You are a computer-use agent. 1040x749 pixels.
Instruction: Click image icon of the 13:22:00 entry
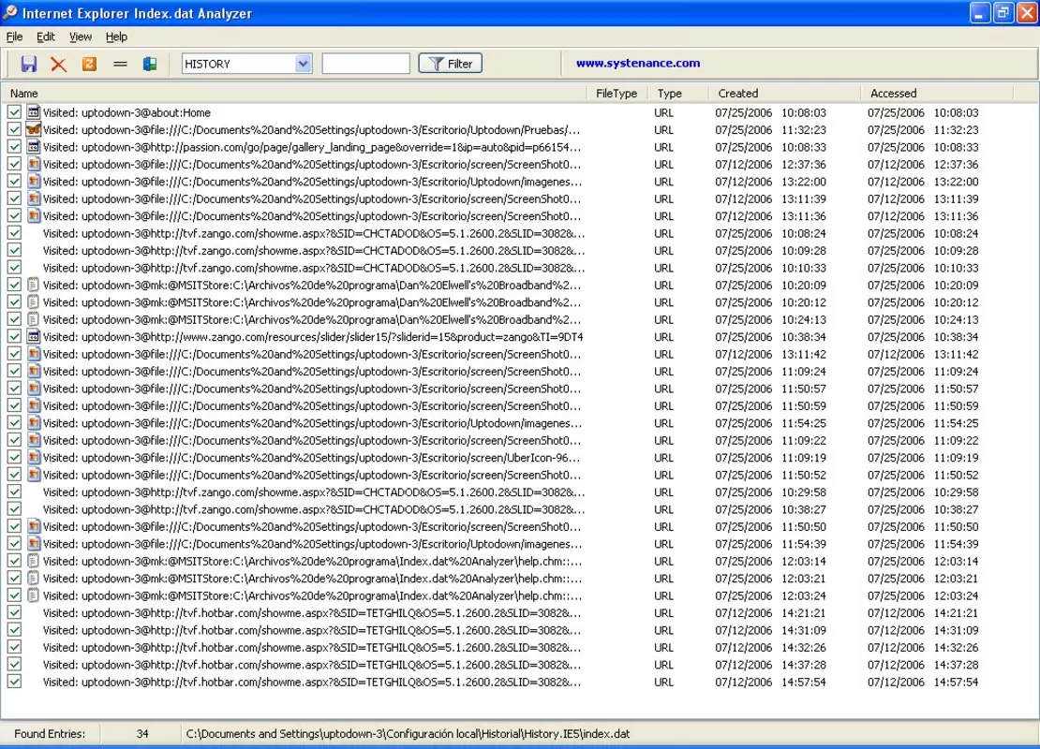[x=33, y=182]
